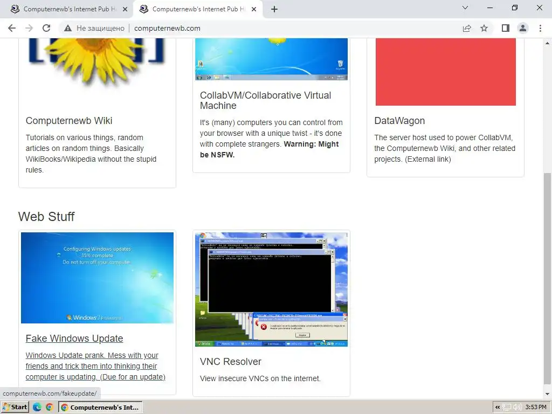This screenshot has height=414, width=552.
Task: Click the CollabVM Windows 7 desktop thumbnail
Action: pos(272,59)
